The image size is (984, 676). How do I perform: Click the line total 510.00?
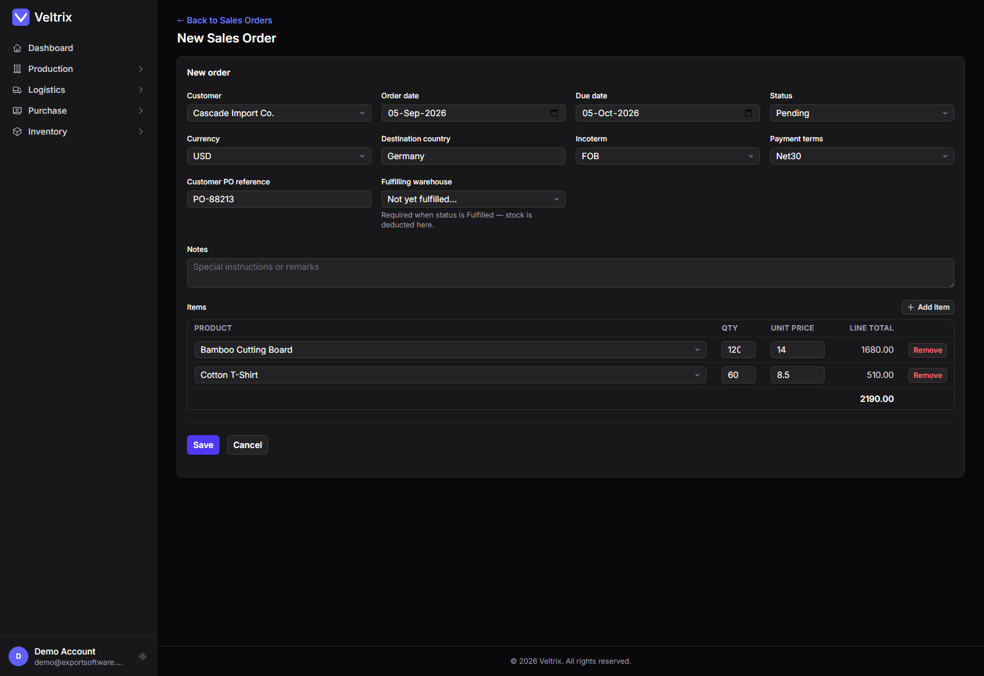(x=880, y=375)
